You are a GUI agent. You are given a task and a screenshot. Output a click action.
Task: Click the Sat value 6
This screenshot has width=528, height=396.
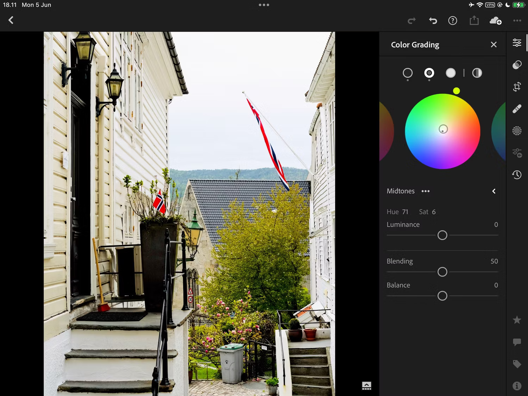point(434,212)
